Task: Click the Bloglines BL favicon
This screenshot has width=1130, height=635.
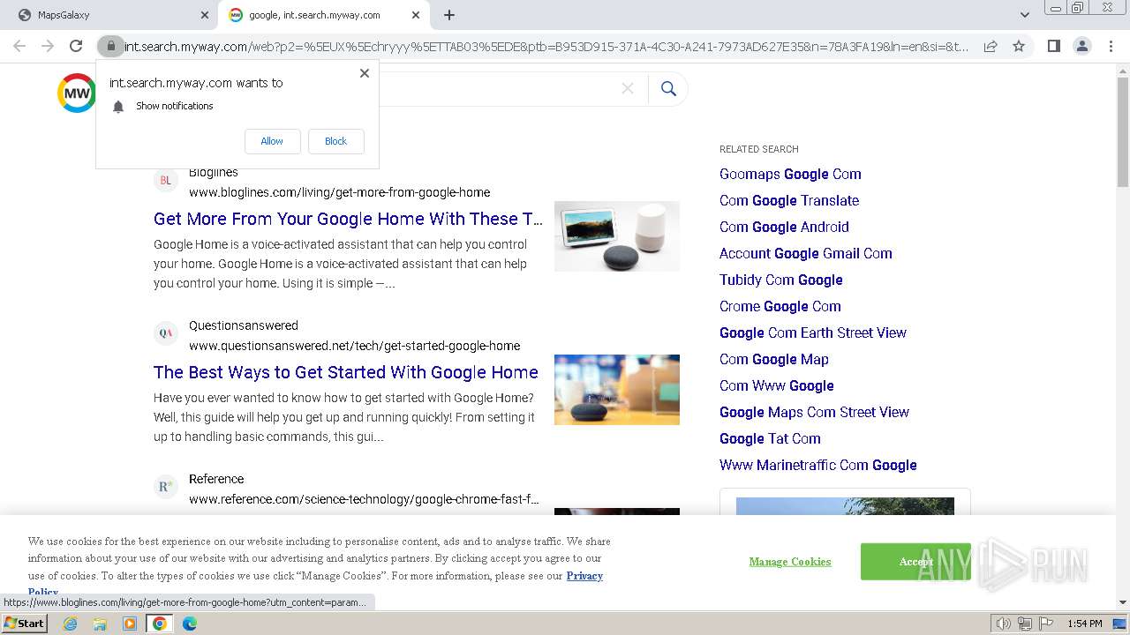Action: pyautogui.click(x=165, y=181)
